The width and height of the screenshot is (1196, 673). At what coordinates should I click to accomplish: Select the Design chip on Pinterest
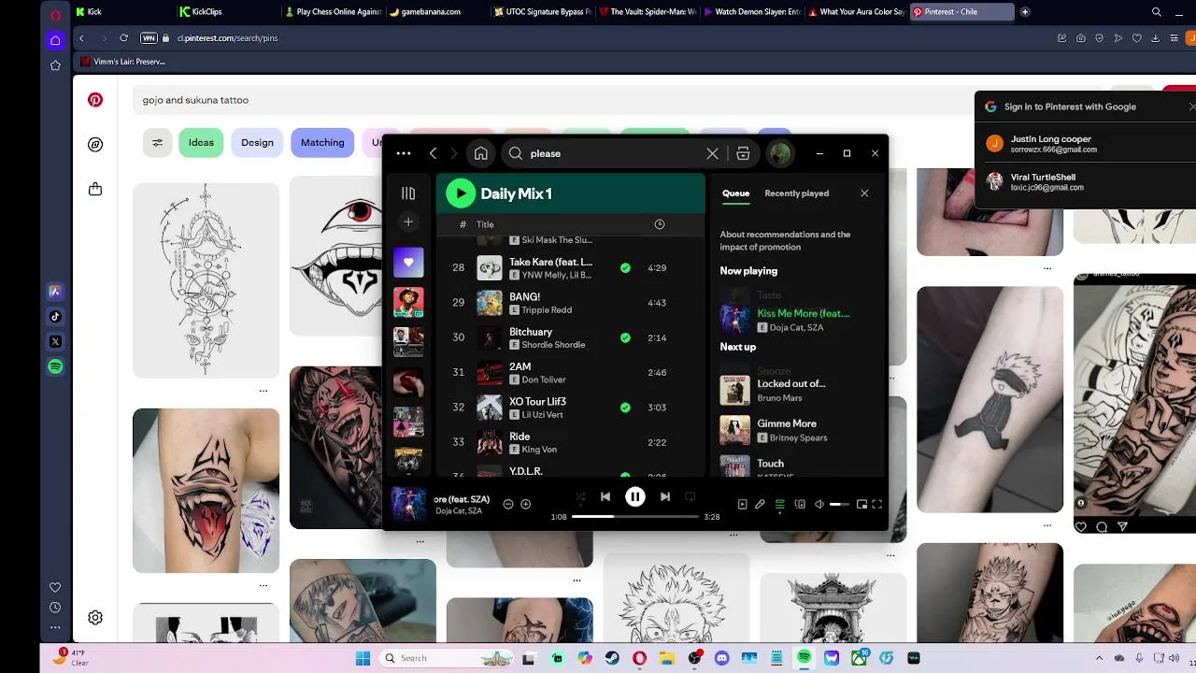pos(257,143)
